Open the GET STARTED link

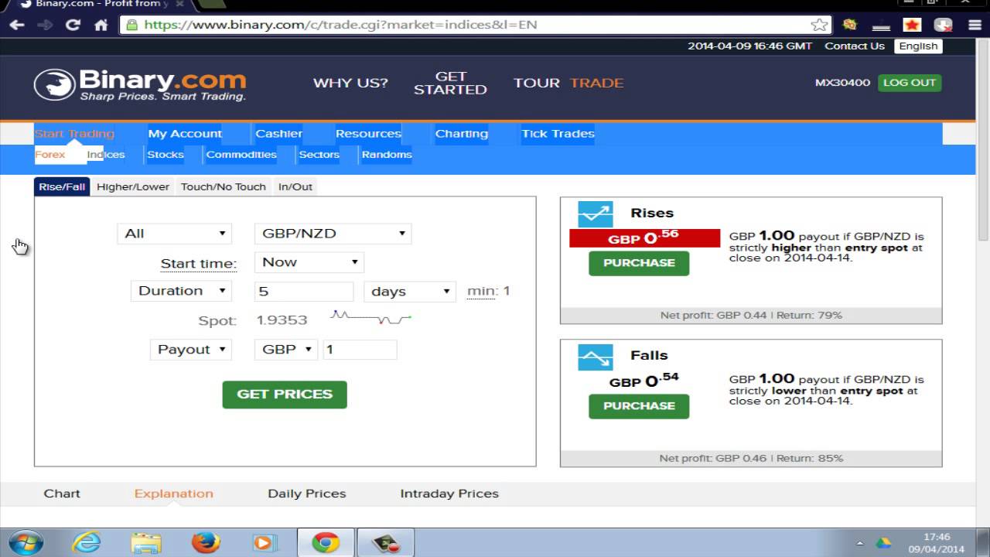450,83
